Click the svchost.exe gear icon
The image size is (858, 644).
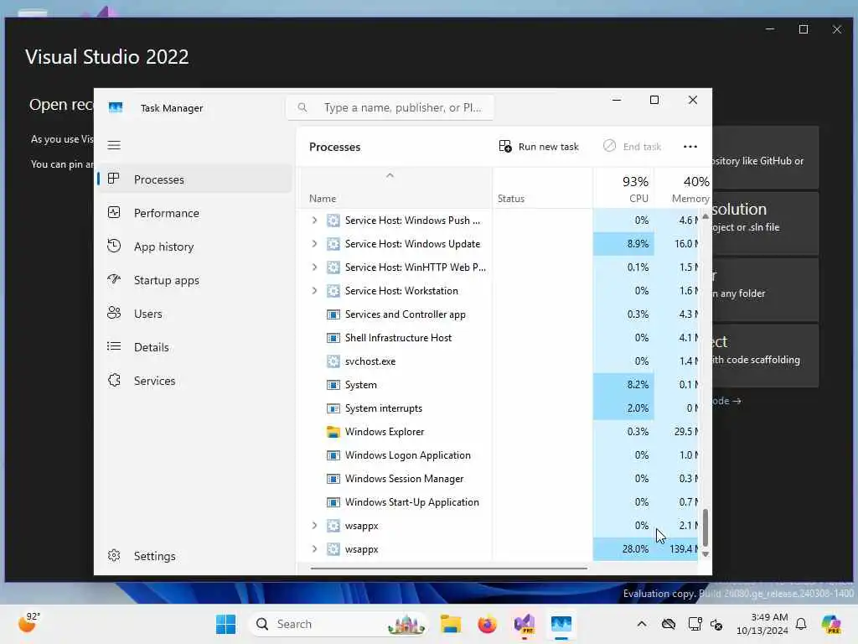click(x=333, y=361)
